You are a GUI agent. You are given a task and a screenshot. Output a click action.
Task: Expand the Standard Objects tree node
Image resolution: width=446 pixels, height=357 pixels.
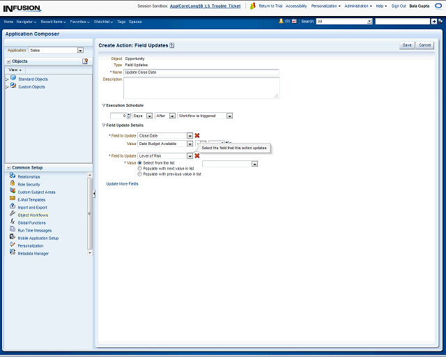click(x=7, y=79)
